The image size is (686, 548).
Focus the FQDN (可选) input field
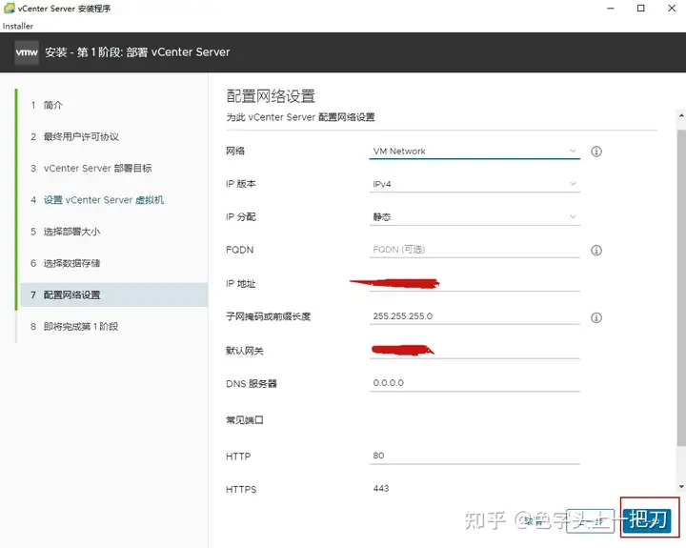474,250
